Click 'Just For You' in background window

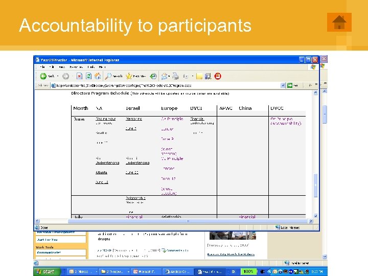(47, 240)
